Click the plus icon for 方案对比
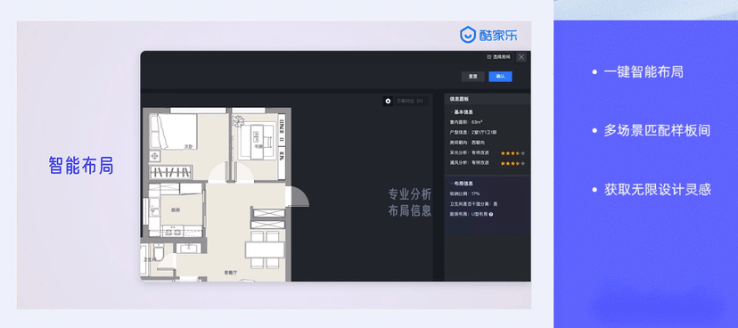 [388, 101]
